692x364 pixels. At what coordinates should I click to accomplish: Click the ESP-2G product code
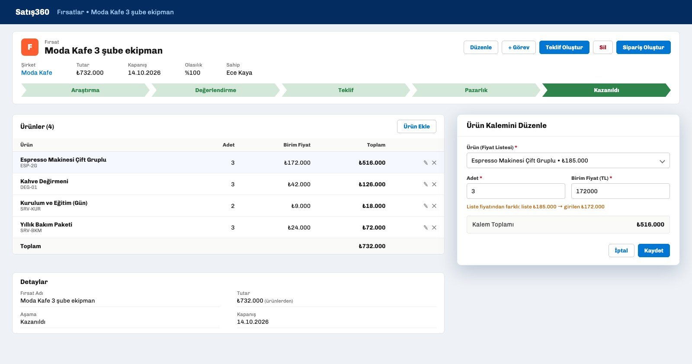click(x=29, y=166)
